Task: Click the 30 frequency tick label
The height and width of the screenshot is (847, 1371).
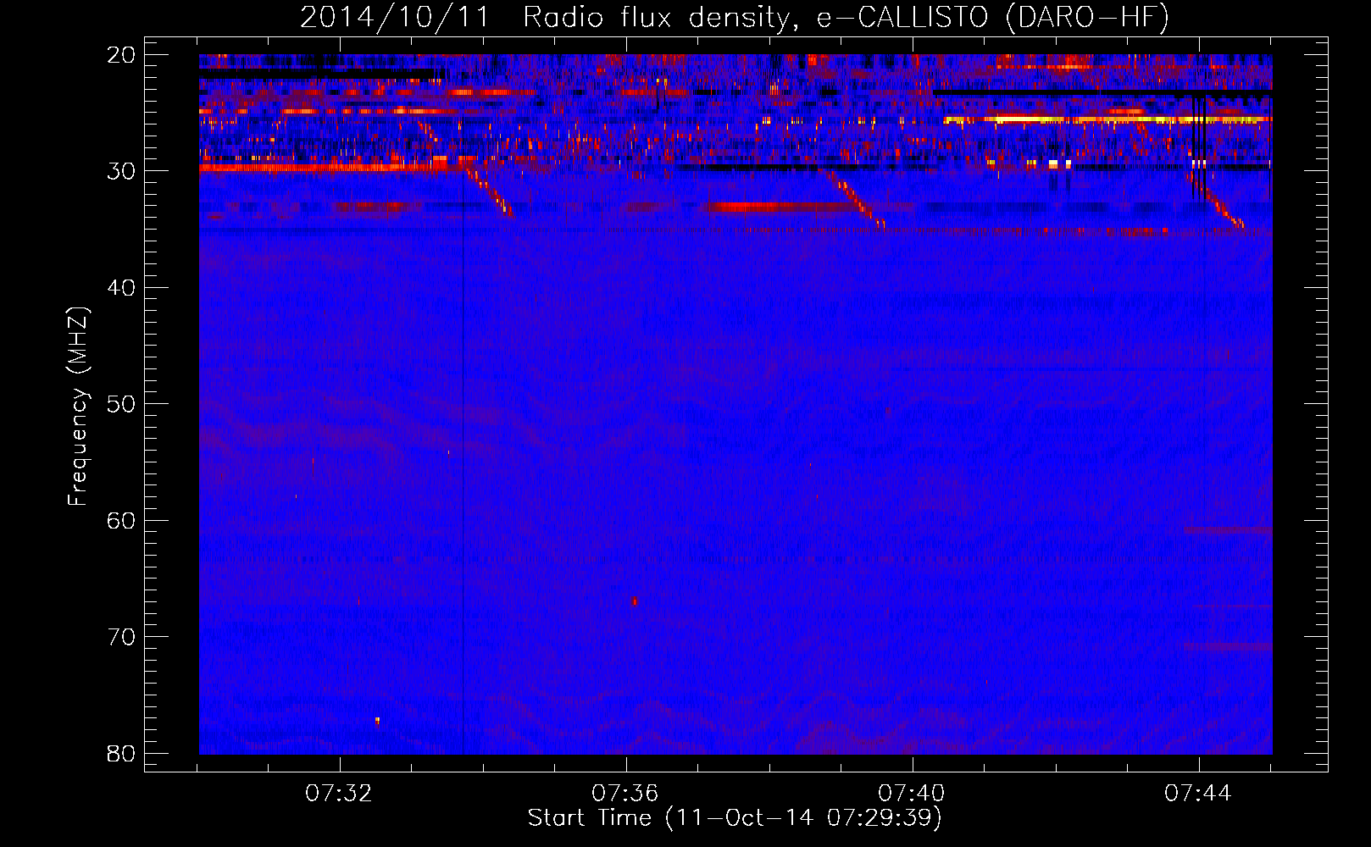Action: tap(122, 171)
